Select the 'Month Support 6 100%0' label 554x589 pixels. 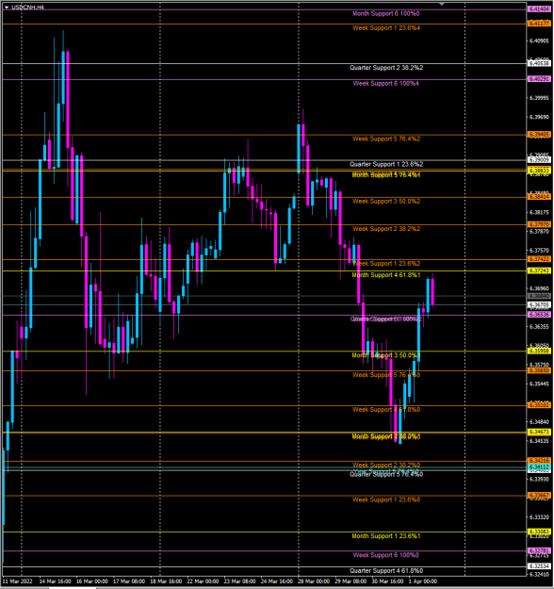click(x=385, y=13)
